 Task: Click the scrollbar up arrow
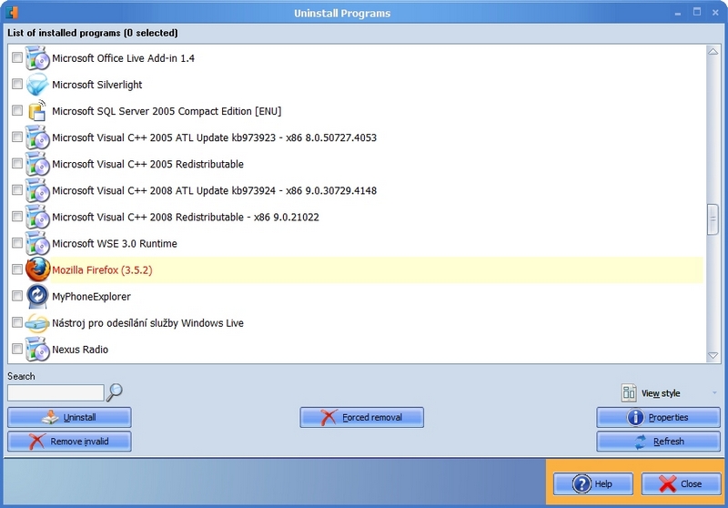click(713, 52)
